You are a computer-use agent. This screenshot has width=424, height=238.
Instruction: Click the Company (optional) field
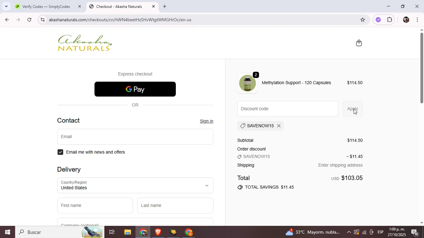(135, 222)
